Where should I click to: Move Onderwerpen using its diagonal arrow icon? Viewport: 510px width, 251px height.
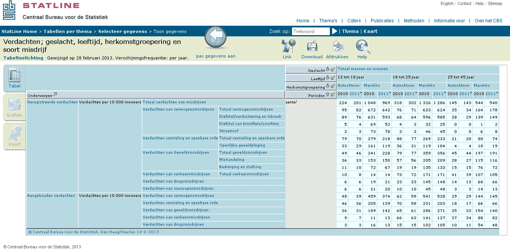tap(55, 95)
